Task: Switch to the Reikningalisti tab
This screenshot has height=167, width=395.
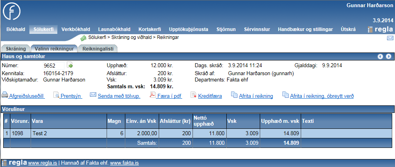Action: 98,49
